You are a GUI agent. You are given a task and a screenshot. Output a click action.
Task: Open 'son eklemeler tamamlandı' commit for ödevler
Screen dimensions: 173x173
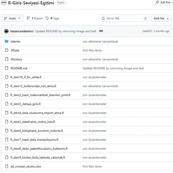[100, 42]
